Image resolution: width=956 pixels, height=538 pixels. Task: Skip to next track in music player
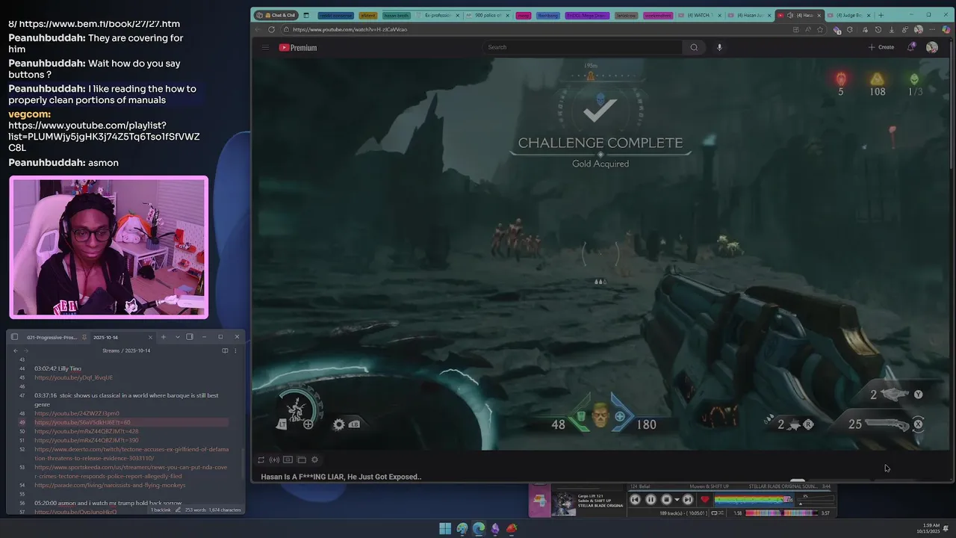688,499
